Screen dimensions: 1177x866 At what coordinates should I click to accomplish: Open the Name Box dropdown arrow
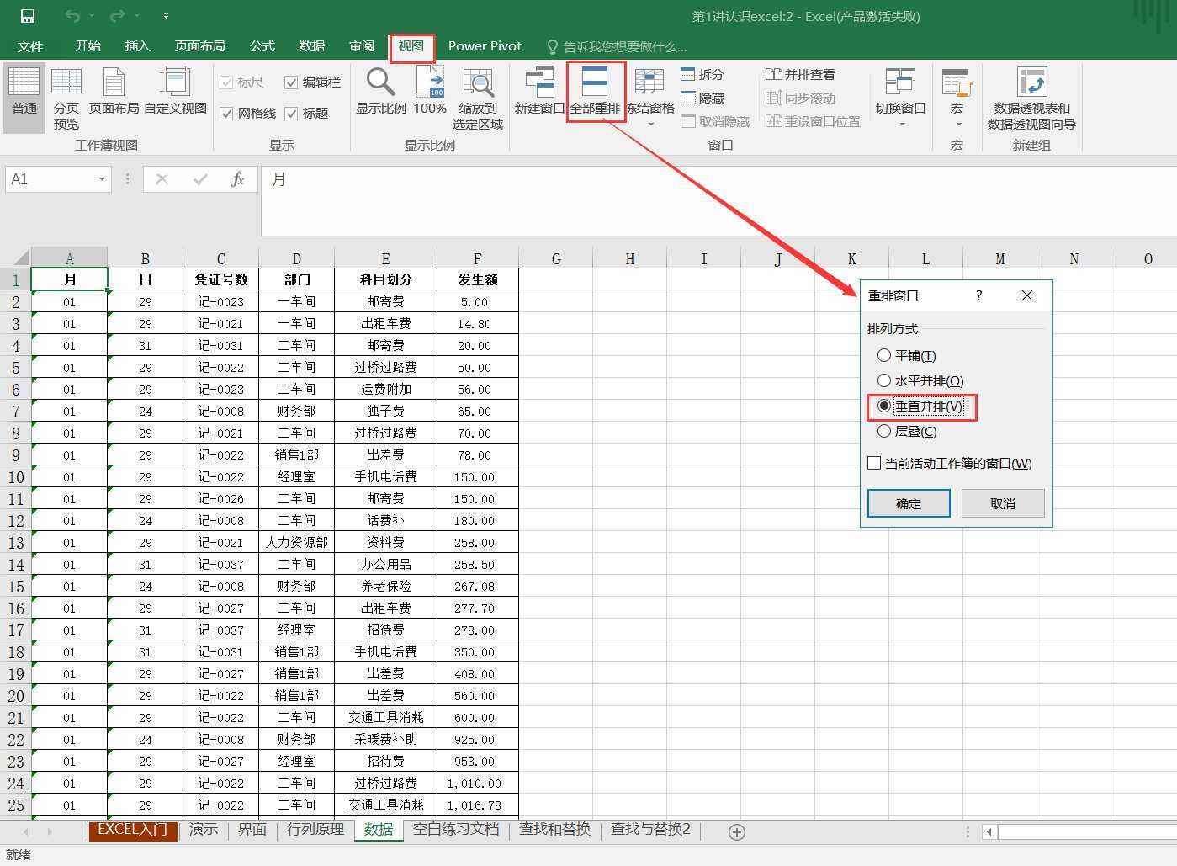[102, 179]
